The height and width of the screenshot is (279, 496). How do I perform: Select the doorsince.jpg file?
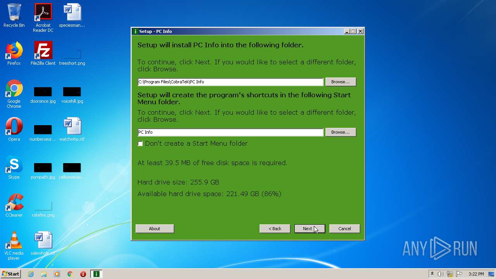pos(43,95)
